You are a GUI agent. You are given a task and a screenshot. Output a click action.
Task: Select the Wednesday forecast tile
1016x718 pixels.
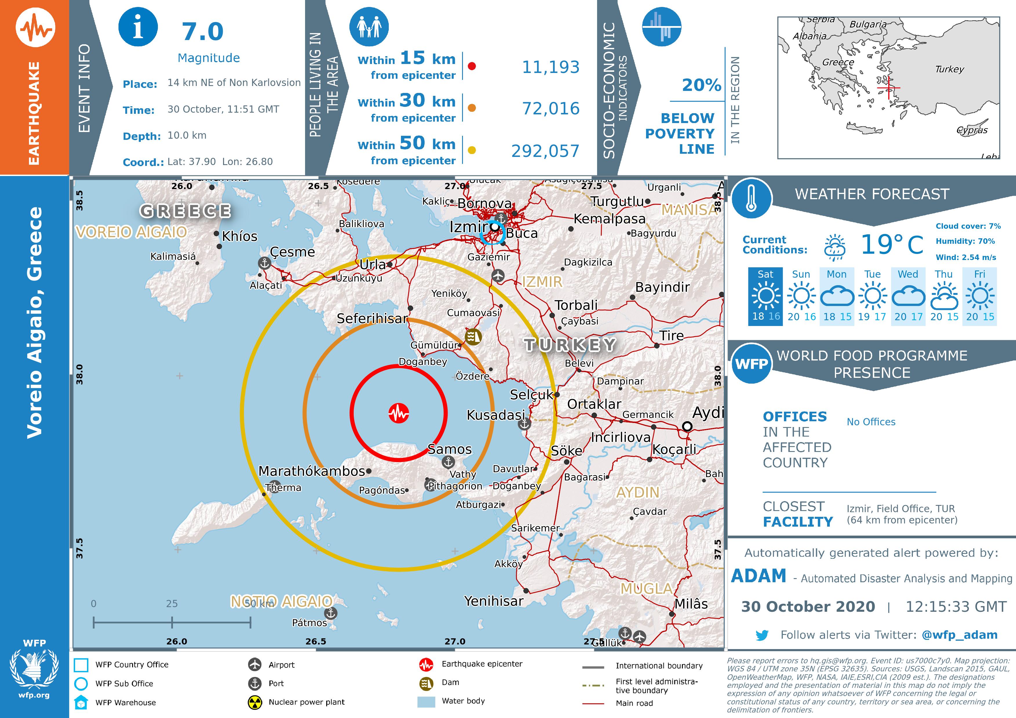(x=908, y=296)
